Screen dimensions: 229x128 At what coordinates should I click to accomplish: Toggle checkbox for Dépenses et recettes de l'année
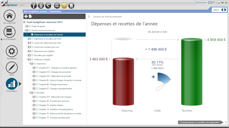pos(32,35)
